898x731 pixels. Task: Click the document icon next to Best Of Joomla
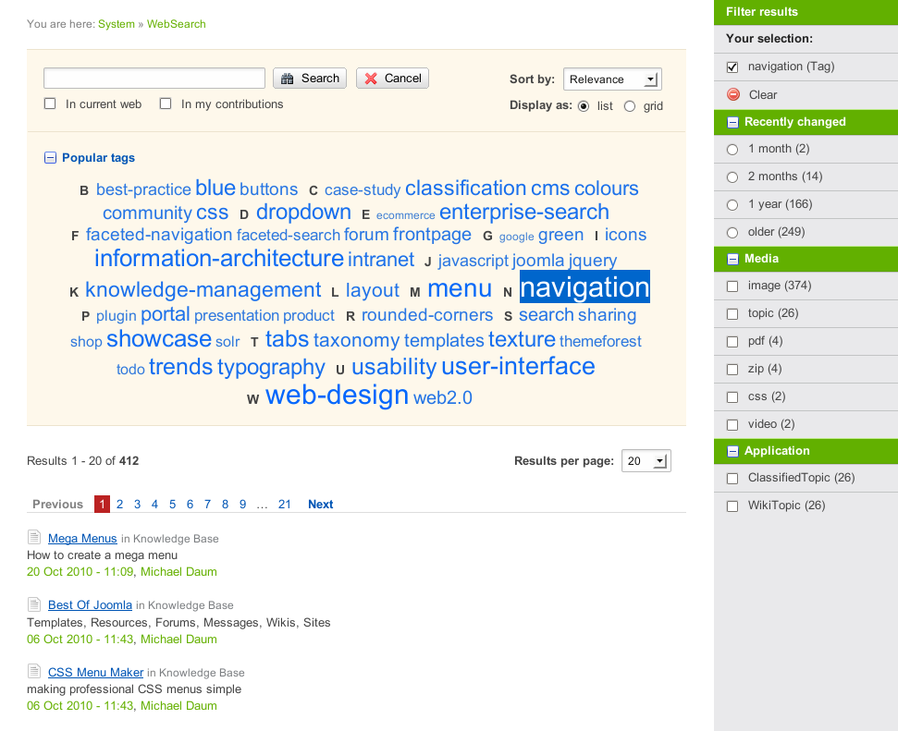click(34, 604)
